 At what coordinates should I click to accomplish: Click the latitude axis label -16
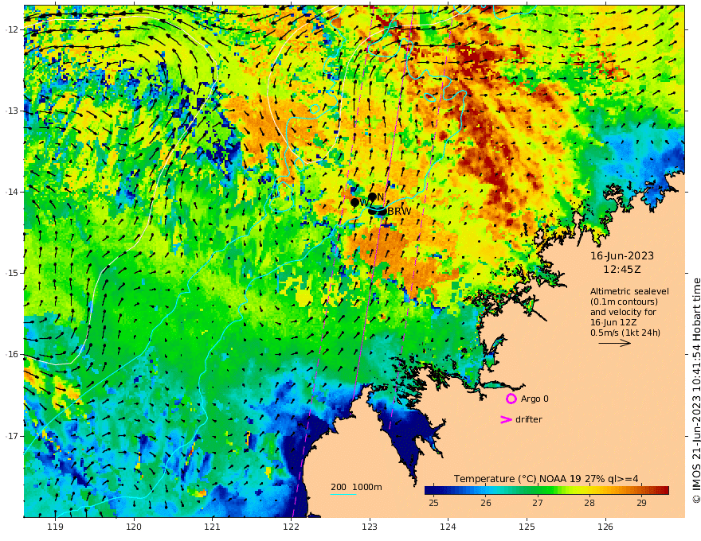pyautogui.click(x=13, y=354)
